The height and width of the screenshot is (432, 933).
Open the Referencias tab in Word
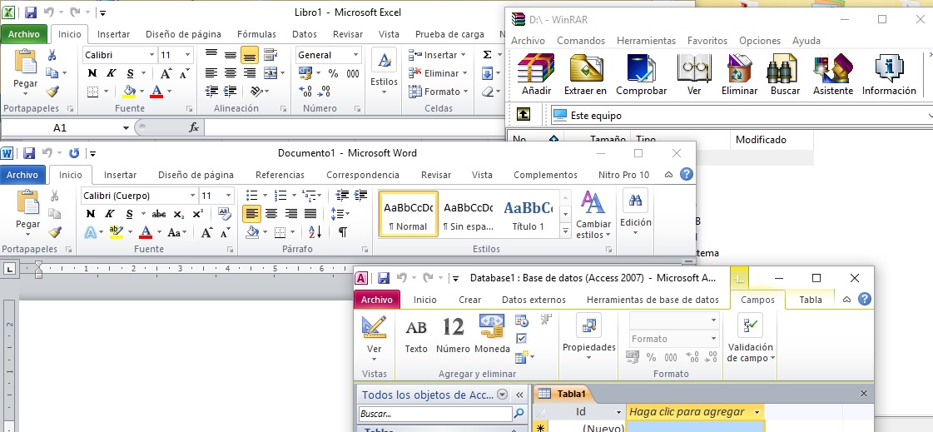280,174
